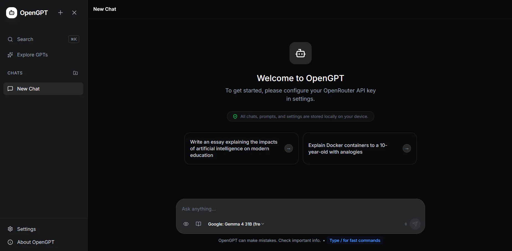
Task: Create a new folder in CHATS section
Action: 75,73
